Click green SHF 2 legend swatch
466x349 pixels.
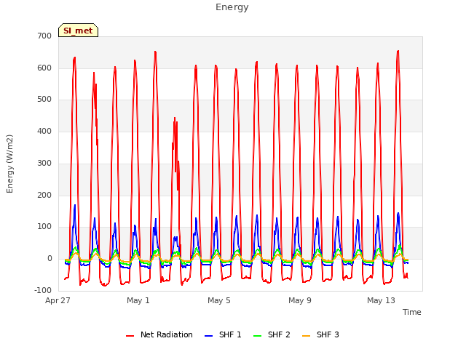(257, 336)
